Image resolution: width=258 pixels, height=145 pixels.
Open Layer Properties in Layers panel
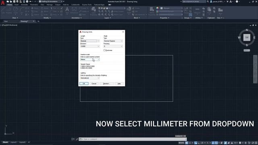coord(94,11)
